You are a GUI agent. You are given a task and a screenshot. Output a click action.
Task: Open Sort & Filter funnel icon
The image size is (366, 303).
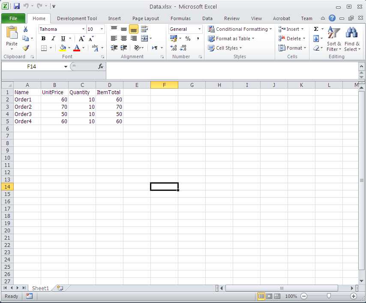point(334,33)
